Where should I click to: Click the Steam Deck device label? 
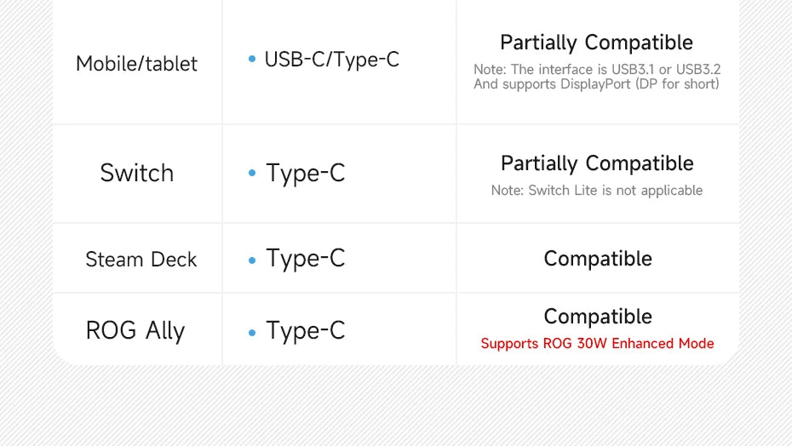[x=141, y=259]
